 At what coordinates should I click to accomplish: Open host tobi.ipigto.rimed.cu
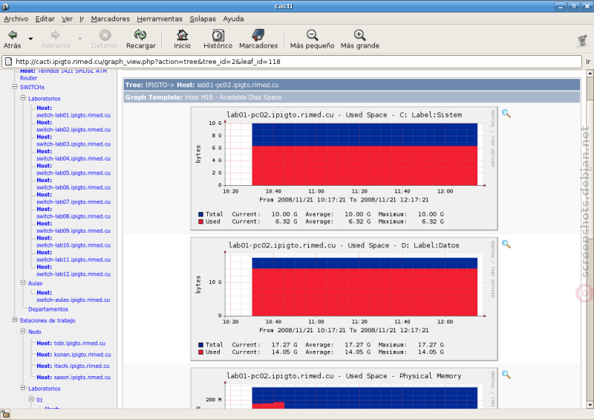click(71, 343)
